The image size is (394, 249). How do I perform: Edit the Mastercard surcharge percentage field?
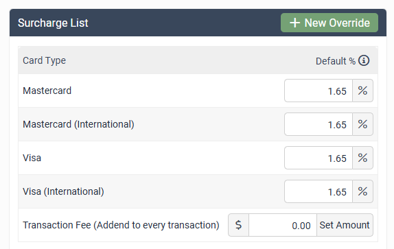(x=318, y=91)
